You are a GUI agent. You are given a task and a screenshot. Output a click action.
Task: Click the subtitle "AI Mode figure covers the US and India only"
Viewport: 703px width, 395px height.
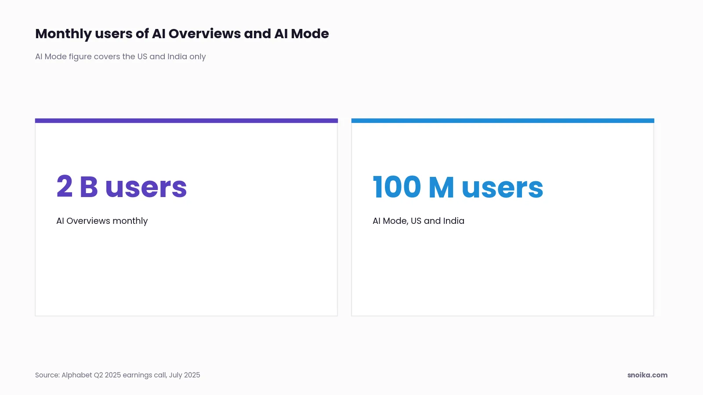[x=120, y=57]
